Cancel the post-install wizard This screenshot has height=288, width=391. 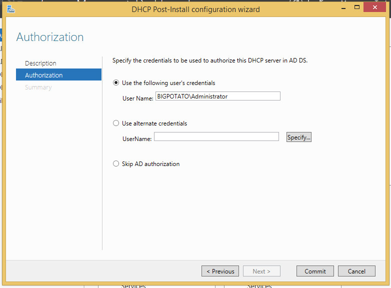[x=356, y=271]
